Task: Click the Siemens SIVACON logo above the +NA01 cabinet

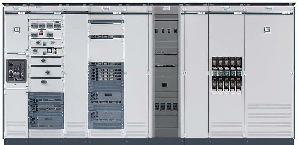Action: [16, 8]
